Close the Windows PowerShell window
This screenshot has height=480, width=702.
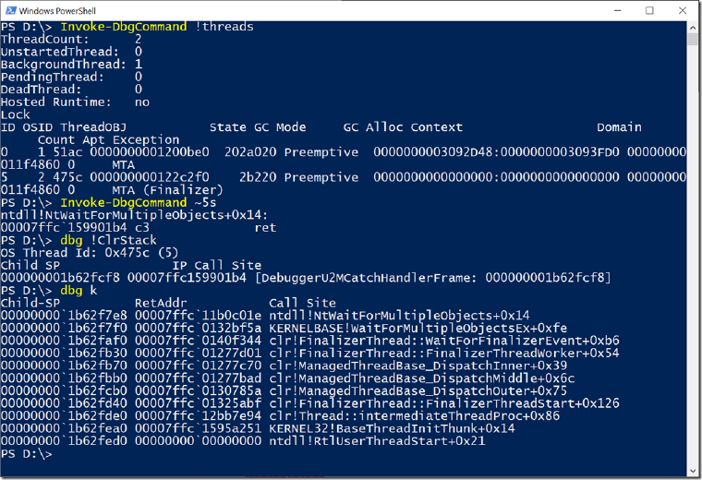click(683, 10)
